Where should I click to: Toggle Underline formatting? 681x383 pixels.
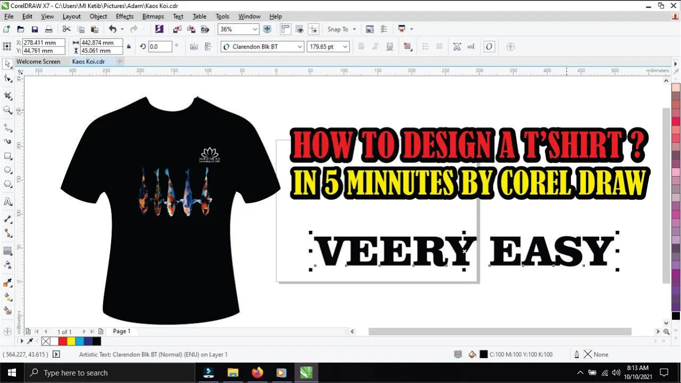coord(389,47)
